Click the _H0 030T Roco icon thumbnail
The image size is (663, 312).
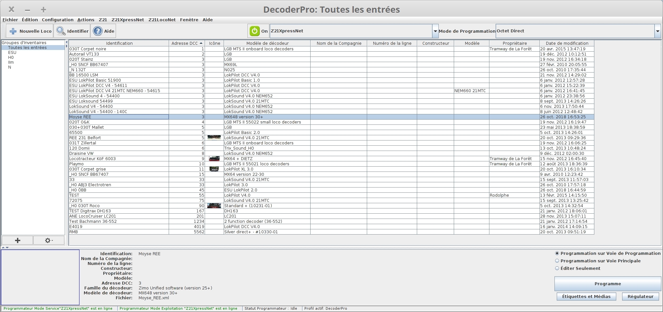coord(214,205)
